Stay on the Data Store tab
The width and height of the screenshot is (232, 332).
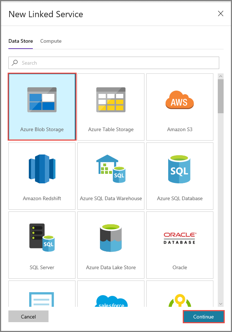click(x=20, y=41)
